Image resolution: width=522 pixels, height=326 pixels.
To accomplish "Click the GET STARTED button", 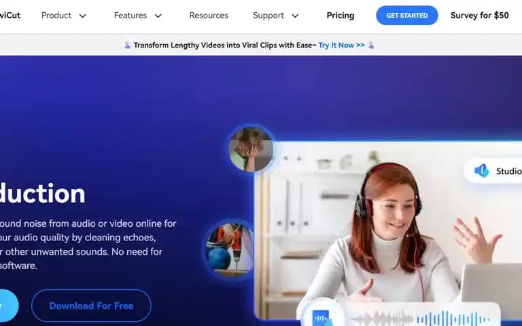I will pyautogui.click(x=407, y=16).
